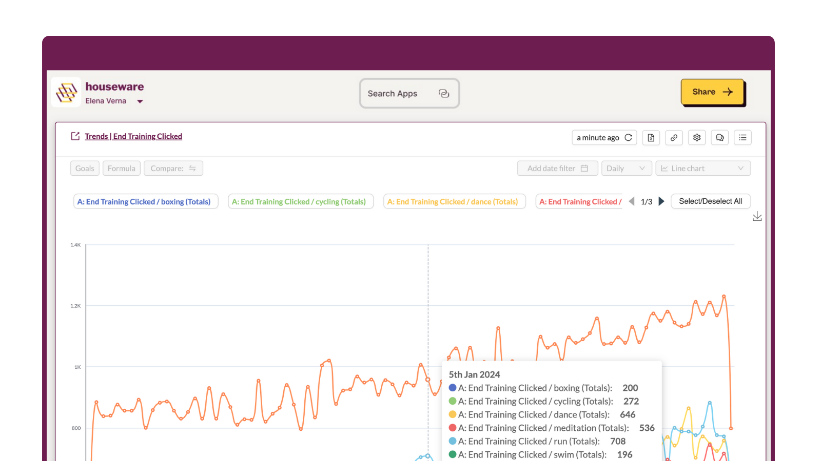Click the 1/3 legend page indicator
Screen dimensions: 821x461
pyautogui.click(x=647, y=202)
